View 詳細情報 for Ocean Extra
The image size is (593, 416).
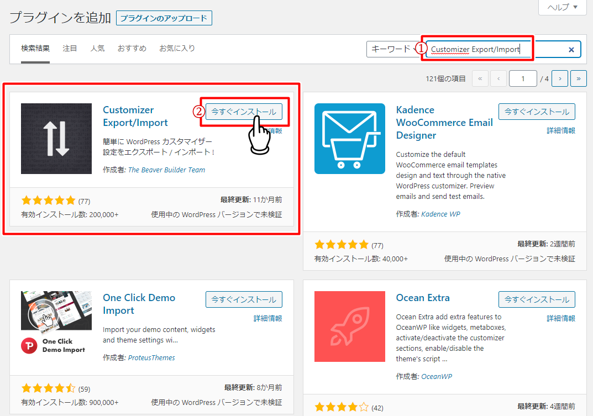coord(561,318)
